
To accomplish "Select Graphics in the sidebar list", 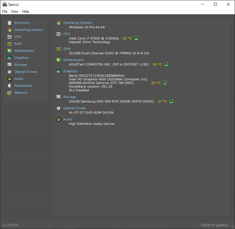I will [x=21, y=58].
